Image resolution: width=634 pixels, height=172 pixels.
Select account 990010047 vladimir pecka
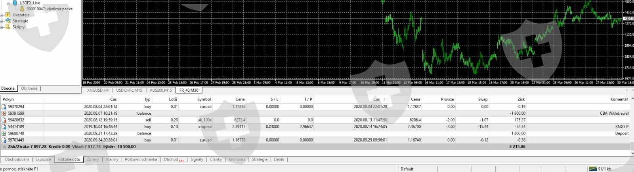point(49,9)
